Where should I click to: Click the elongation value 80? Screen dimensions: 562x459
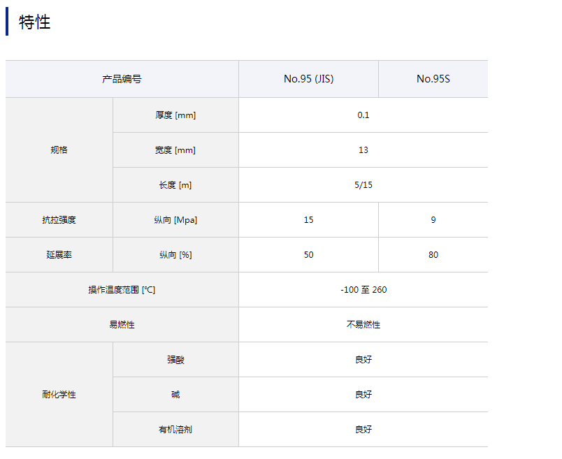pyautogui.click(x=433, y=255)
